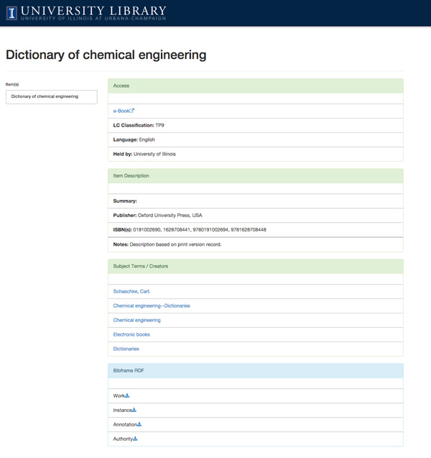Image resolution: width=431 pixels, height=458 pixels.
Task: Open the Schaschke, Carl. creator link
Action: (x=131, y=291)
